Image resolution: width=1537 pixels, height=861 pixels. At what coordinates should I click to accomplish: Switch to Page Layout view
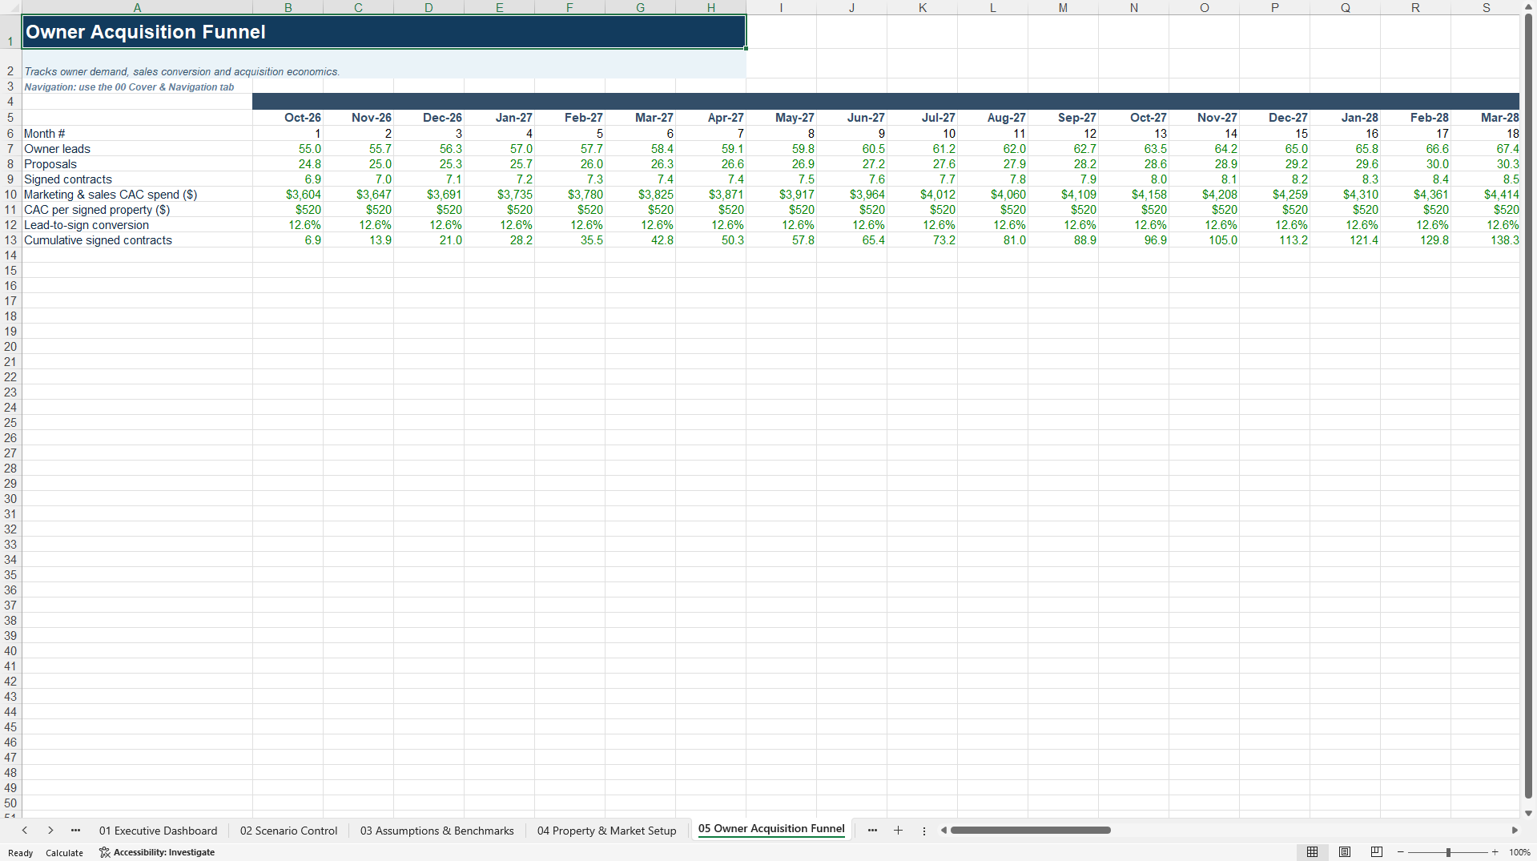(1345, 852)
